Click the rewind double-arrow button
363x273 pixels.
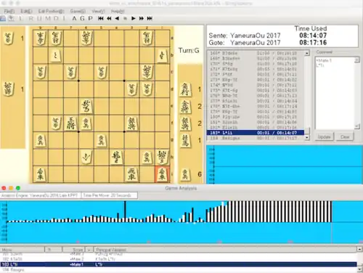(x=109, y=18)
